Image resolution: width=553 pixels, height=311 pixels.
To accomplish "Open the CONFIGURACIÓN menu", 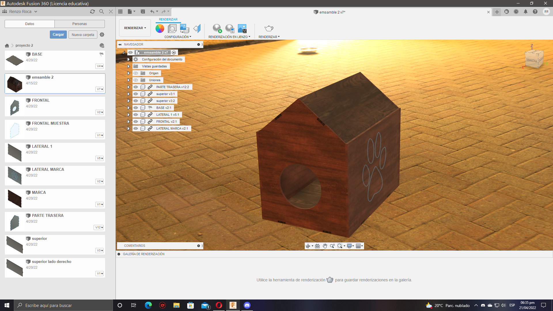I will point(178,37).
